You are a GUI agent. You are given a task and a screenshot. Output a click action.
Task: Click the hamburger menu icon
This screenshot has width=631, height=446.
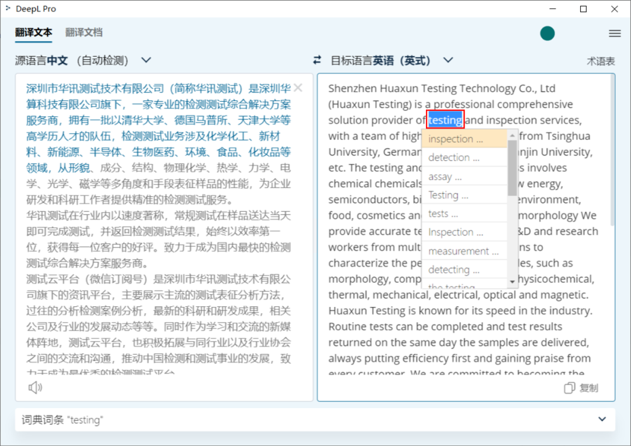[x=615, y=33]
